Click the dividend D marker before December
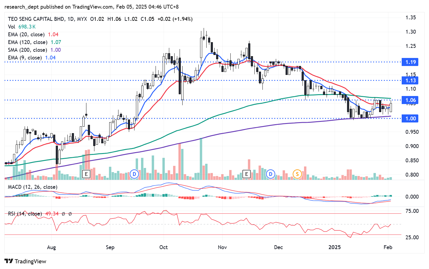The height and width of the screenshot is (269, 429). click(270, 174)
